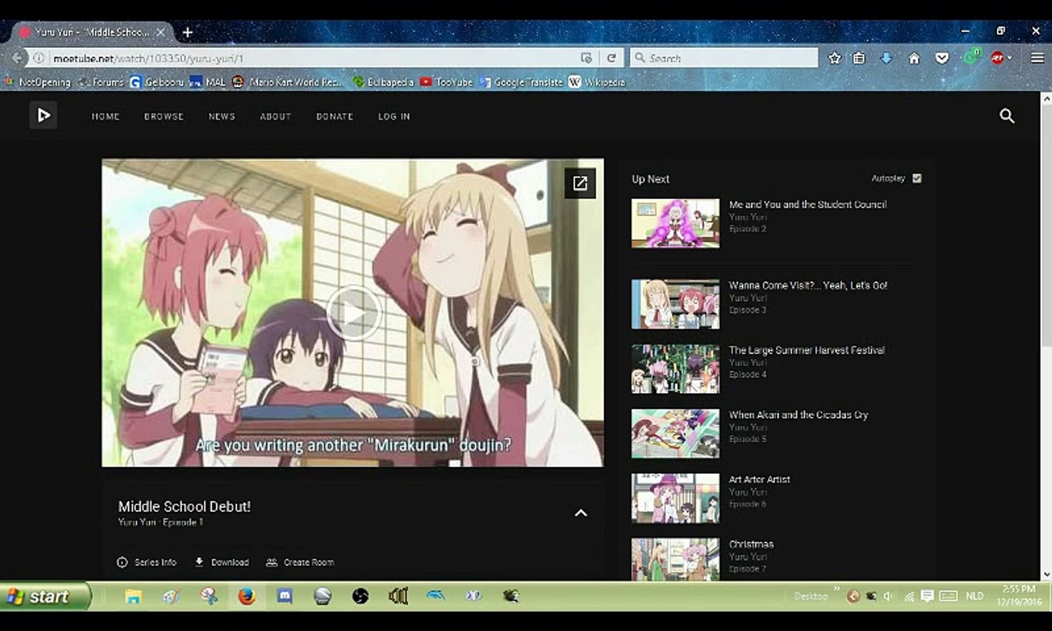Open the 'Christmas' episode 7 link
Viewport: 1052px width, 631px height.
[x=751, y=544]
